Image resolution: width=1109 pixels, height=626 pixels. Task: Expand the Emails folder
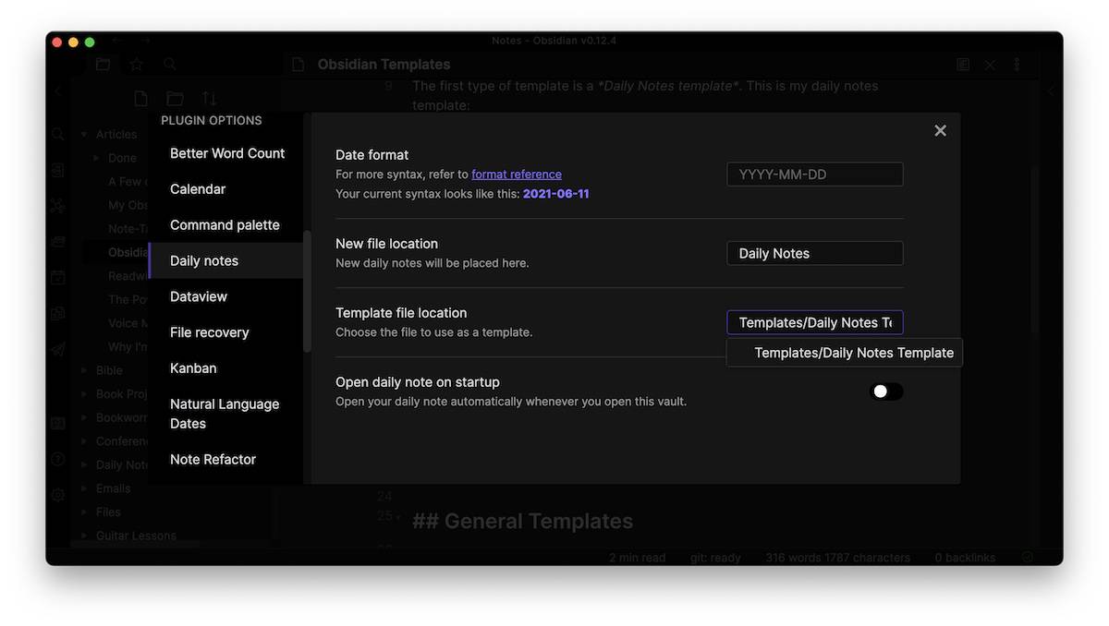[85, 488]
